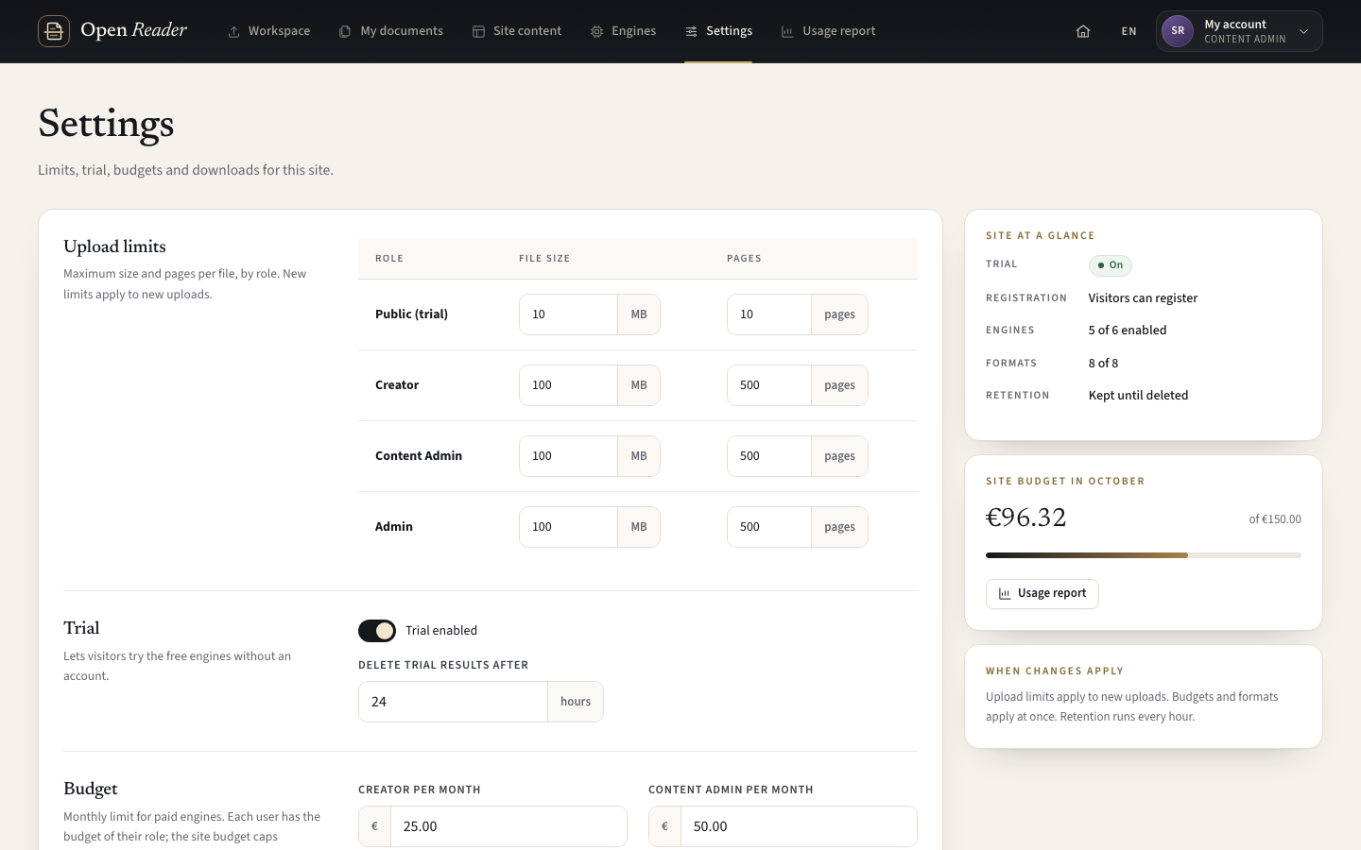The height and width of the screenshot is (850, 1361).
Task: Open the My documents tab
Action: (391, 31)
